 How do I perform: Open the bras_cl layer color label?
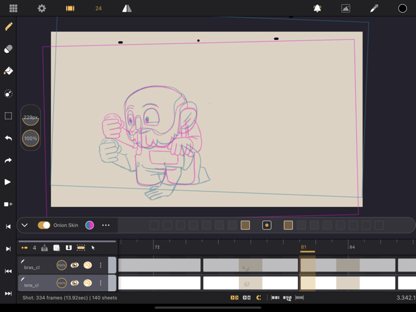112,265
